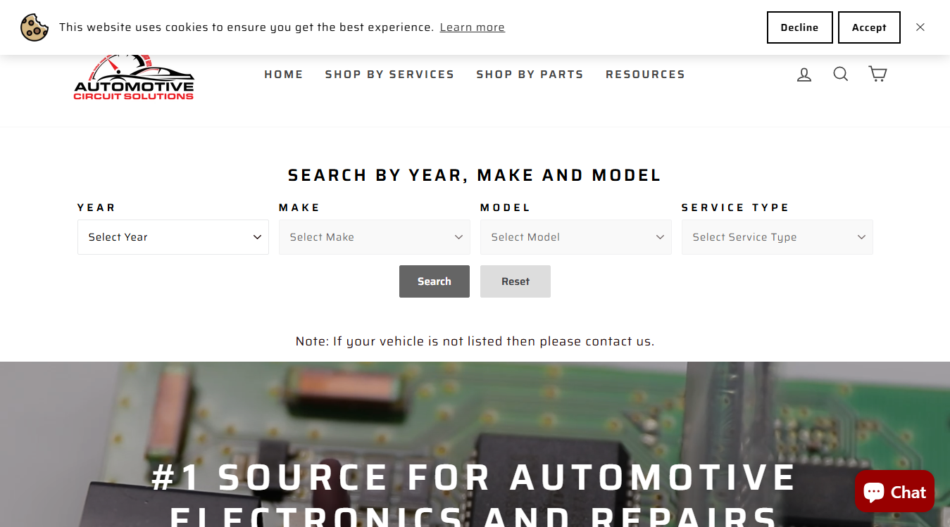Click the Search button
Image resolution: width=950 pixels, height=527 pixels.
[435, 281]
